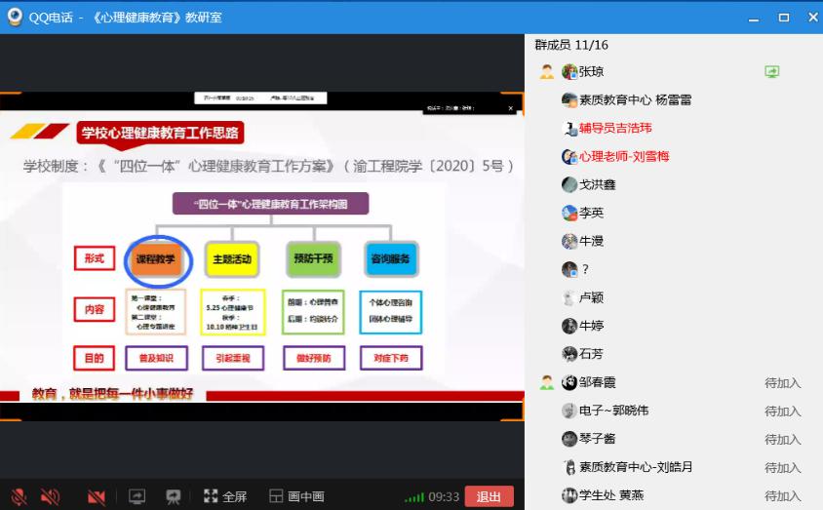Click the QQ电话 logo in title bar
The height and width of the screenshot is (510, 823).
(x=15, y=17)
